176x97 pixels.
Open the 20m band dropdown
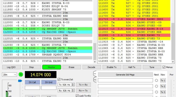click(9, 75)
